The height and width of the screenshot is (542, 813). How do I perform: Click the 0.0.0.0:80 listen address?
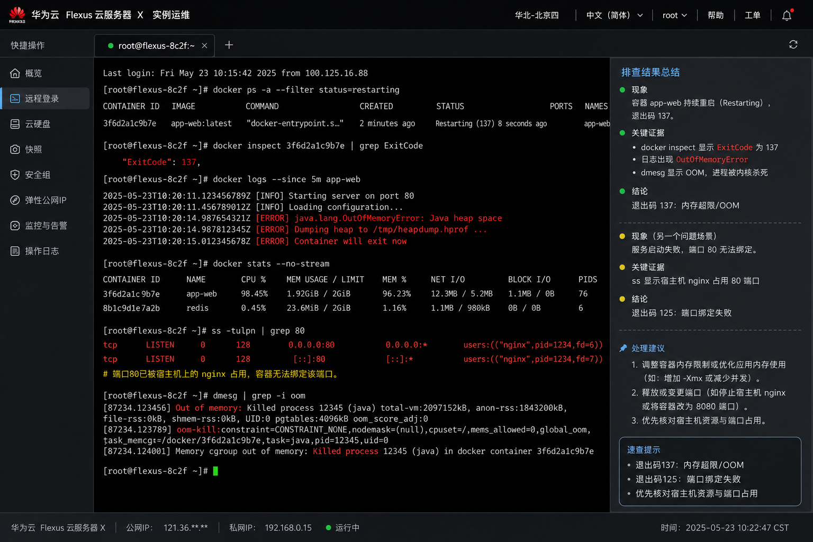[311, 345]
